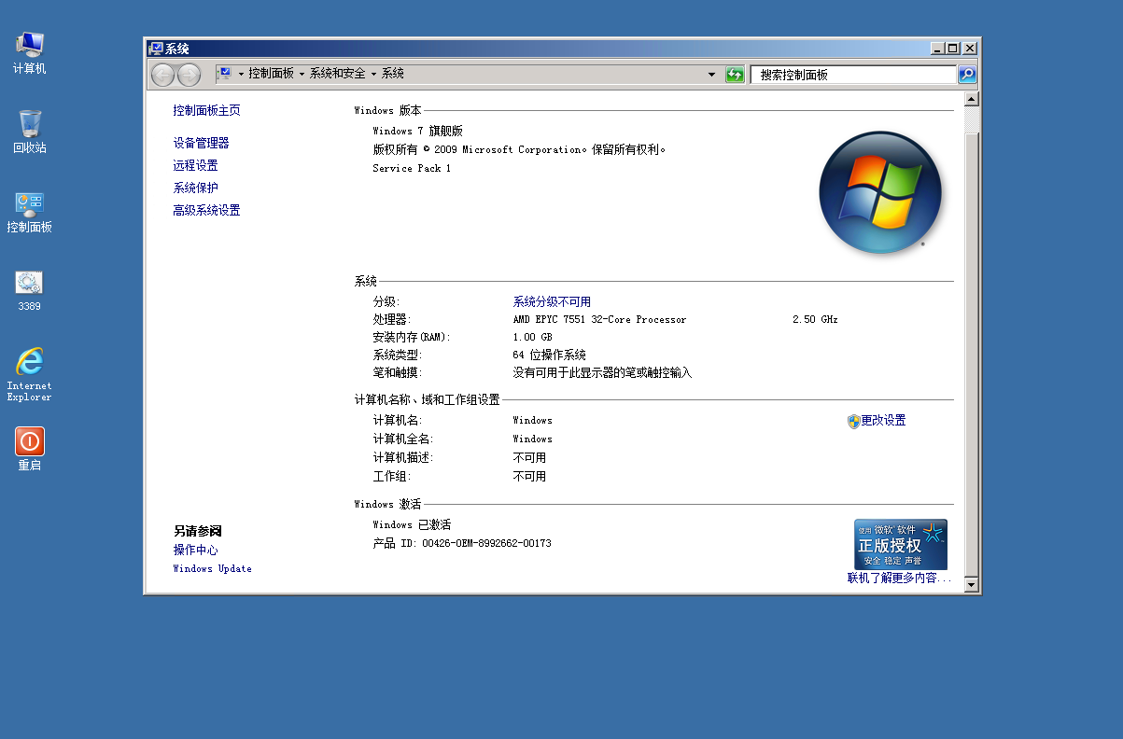The width and height of the screenshot is (1123, 739).
Task: Click the search magnifier icon
Action: (967, 75)
